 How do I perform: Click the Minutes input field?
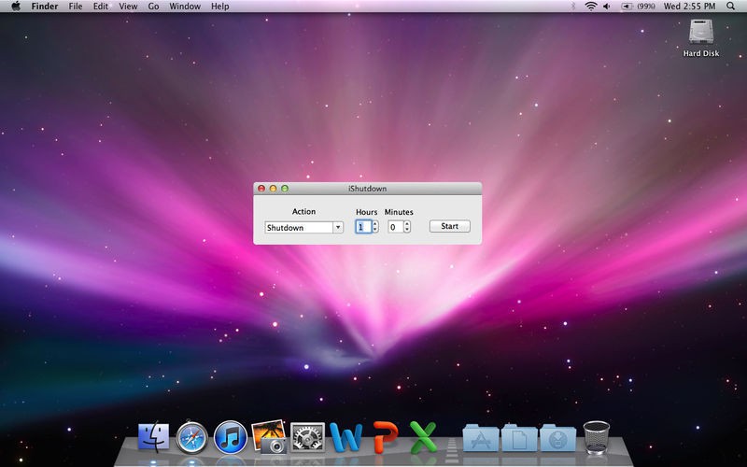tap(395, 227)
